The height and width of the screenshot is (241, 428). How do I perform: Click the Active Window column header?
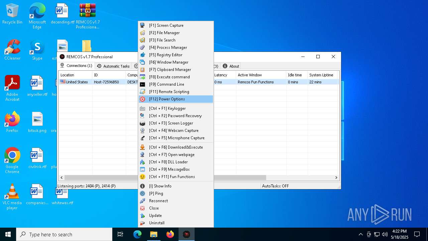261,75
